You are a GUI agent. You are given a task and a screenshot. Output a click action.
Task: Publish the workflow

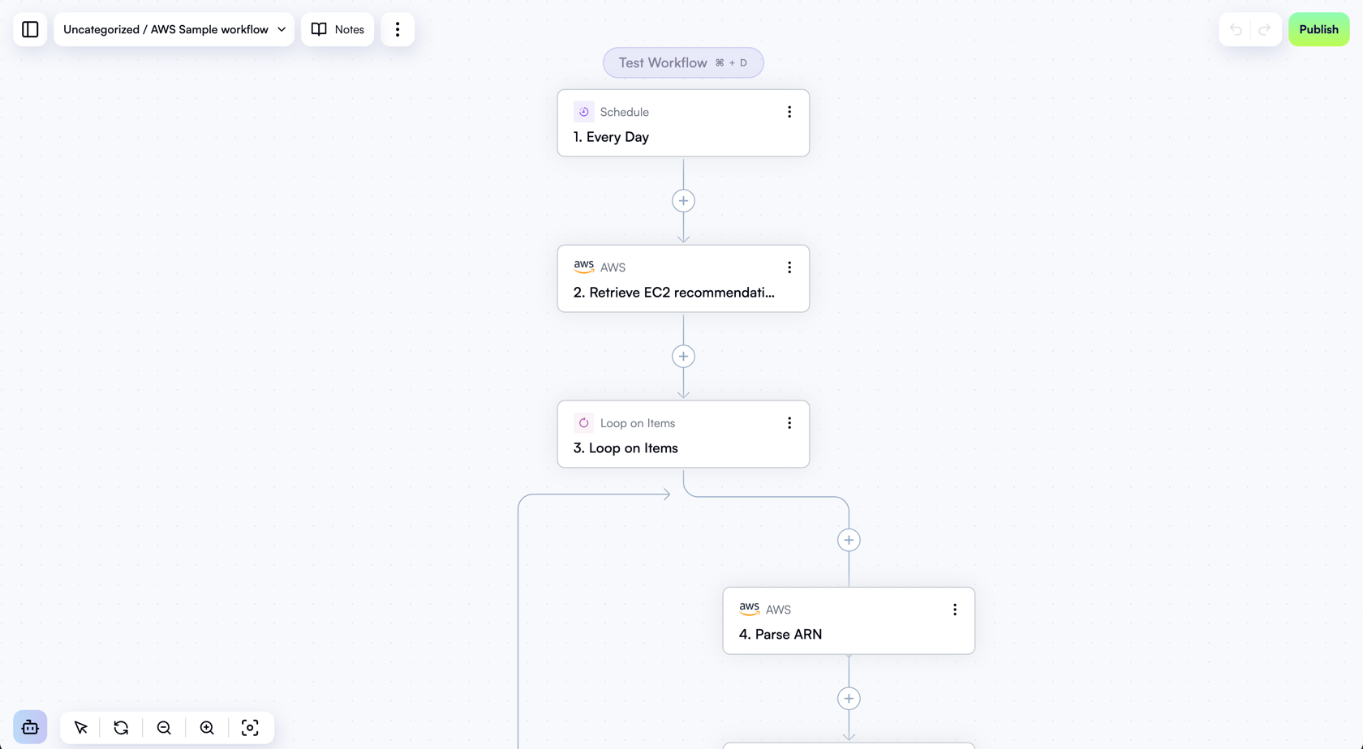1318,29
